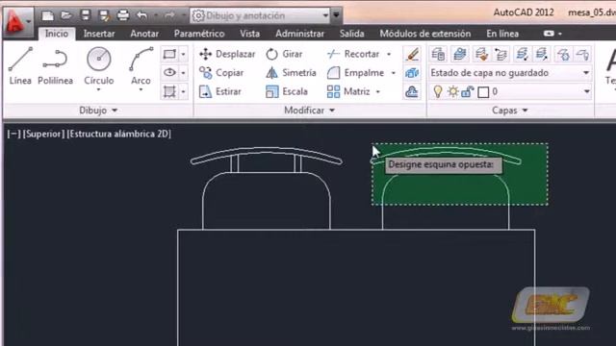
Task: Open Layer Properties manager icon
Action: click(439, 54)
